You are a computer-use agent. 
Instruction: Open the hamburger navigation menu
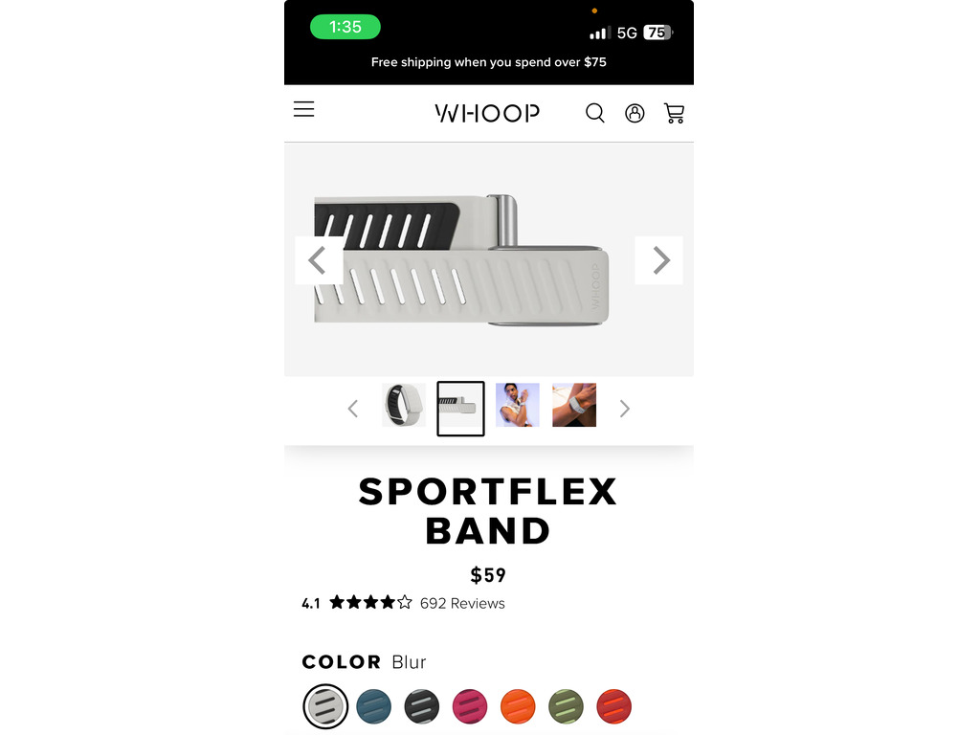click(303, 109)
